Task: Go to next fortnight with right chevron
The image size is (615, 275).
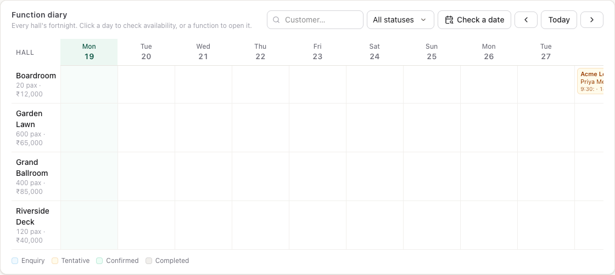Action: (592, 20)
